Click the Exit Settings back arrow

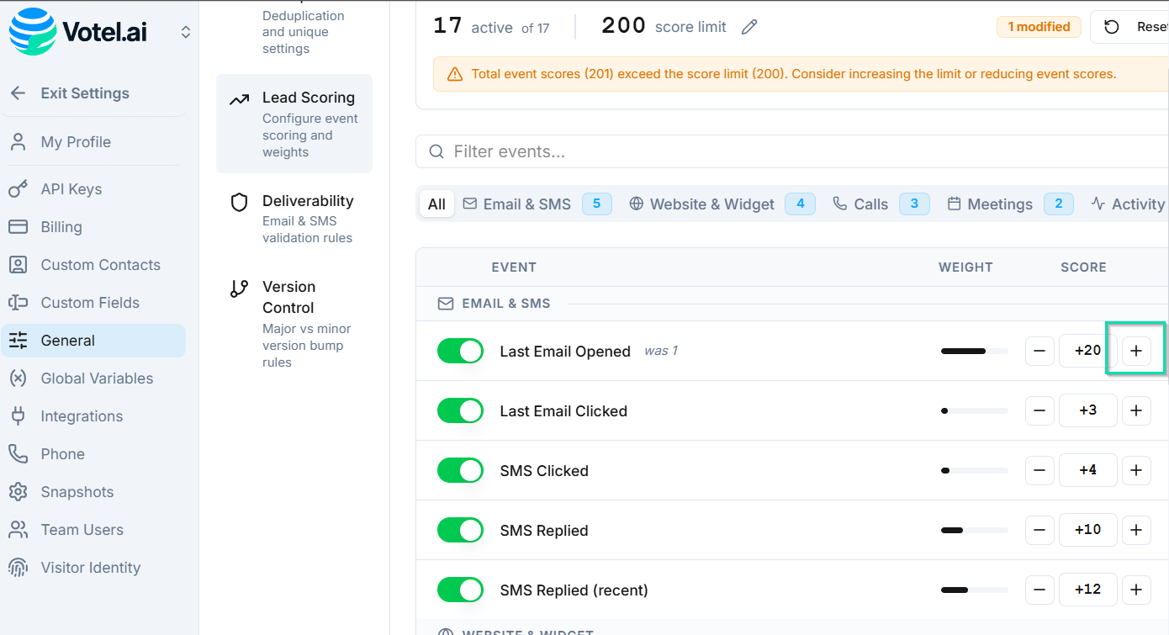(19, 93)
